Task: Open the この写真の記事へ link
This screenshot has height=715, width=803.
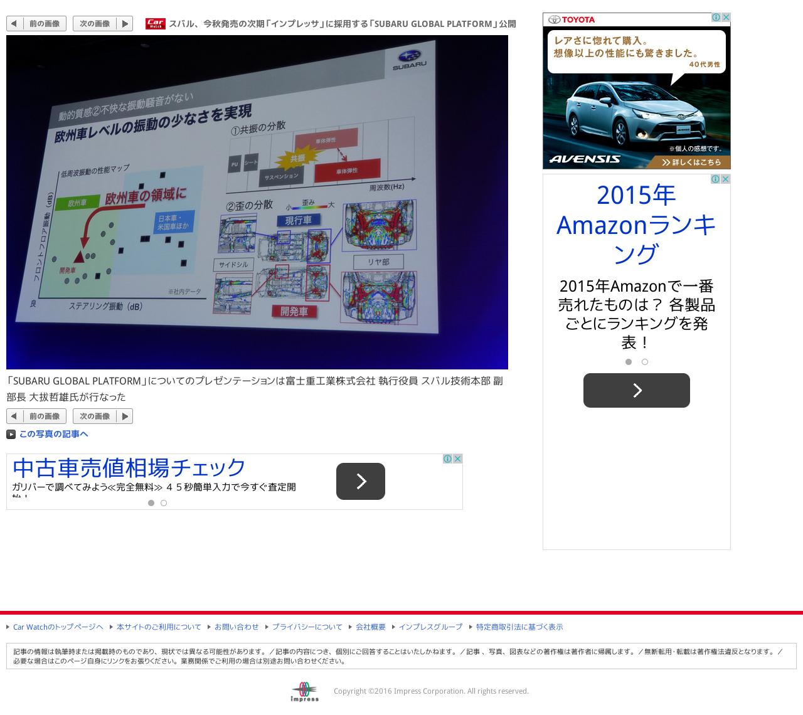Action: (x=53, y=434)
